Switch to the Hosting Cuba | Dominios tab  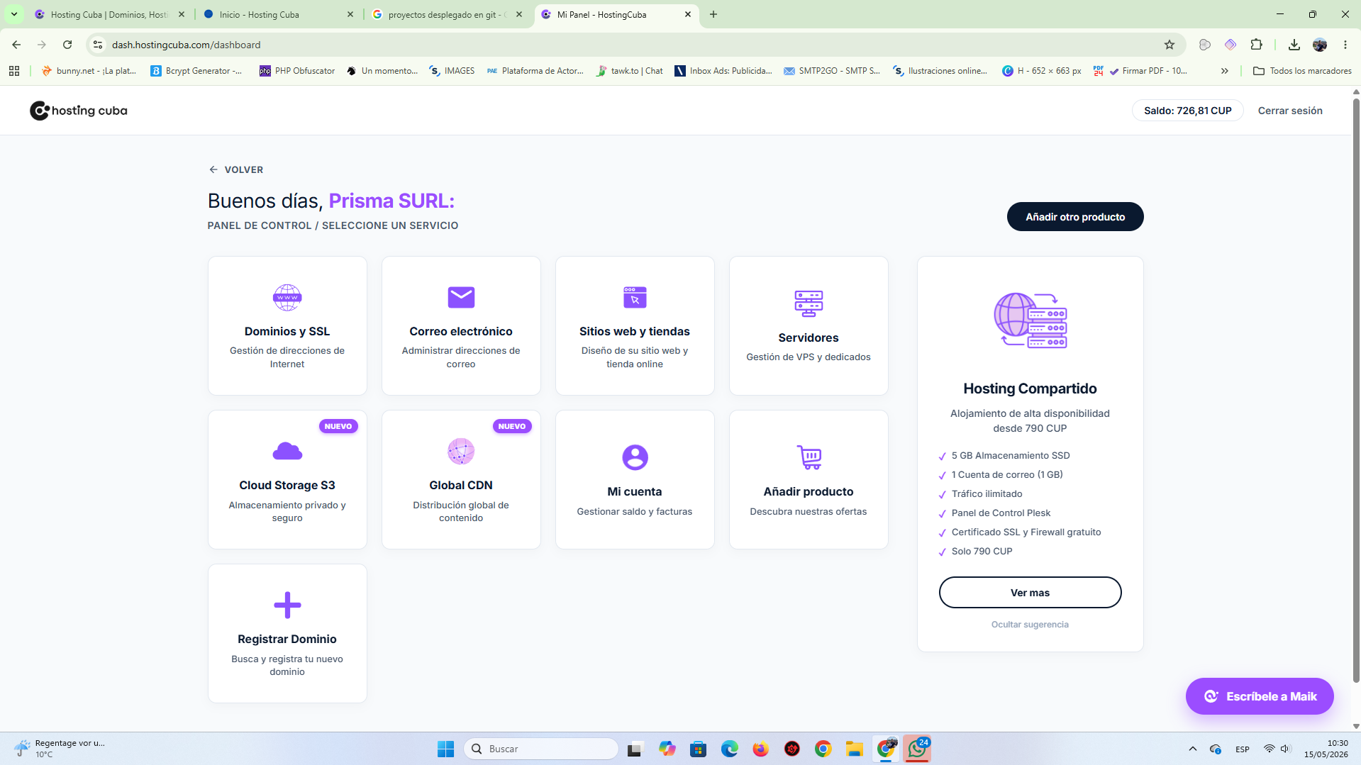[109, 14]
